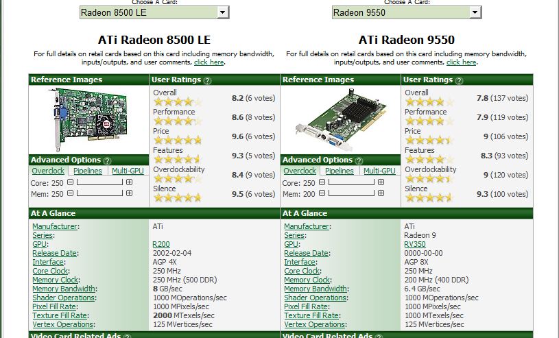The height and width of the screenshot is (338, 559).
Task: Click Overall star rating for Radeon 8500 LE
Action: 178,102
